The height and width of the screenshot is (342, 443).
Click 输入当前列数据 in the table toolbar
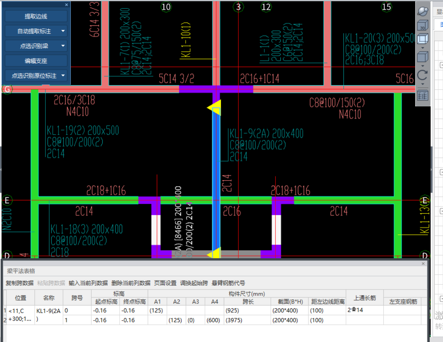(88, 283)
